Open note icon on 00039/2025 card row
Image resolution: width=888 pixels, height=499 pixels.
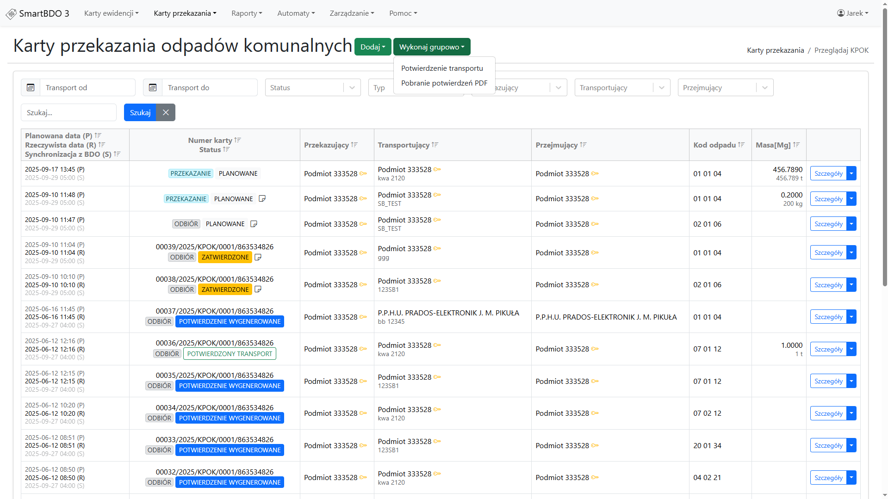[258, 257]
